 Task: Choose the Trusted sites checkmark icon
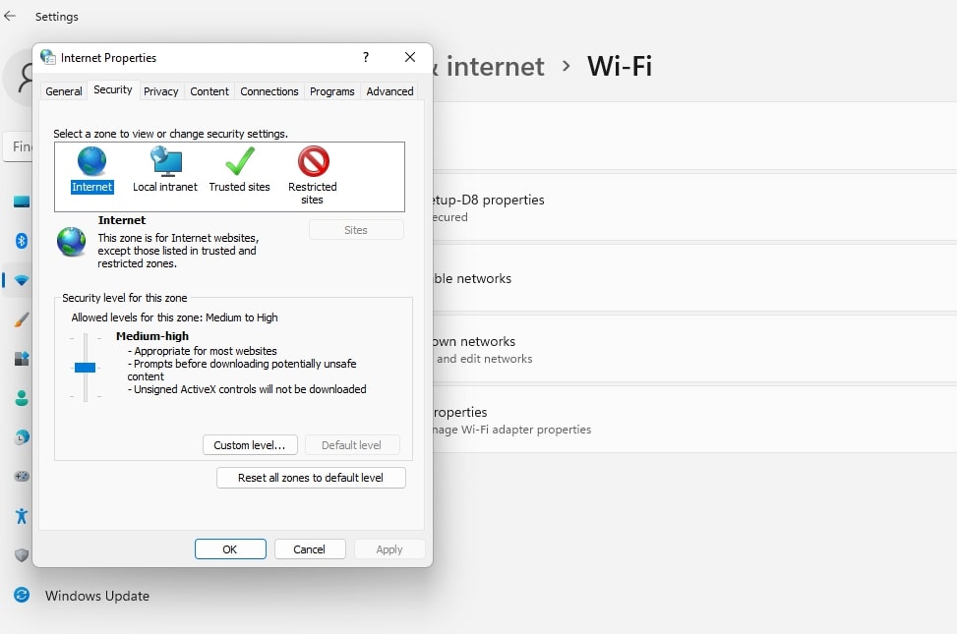239,162
